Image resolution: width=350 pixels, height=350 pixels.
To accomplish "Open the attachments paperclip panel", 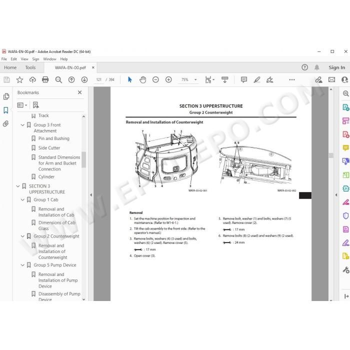I will (x=6, y=123).
